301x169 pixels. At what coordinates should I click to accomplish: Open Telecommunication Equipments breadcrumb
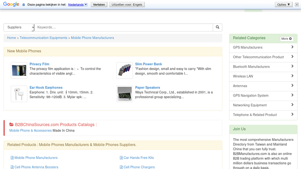43,38
